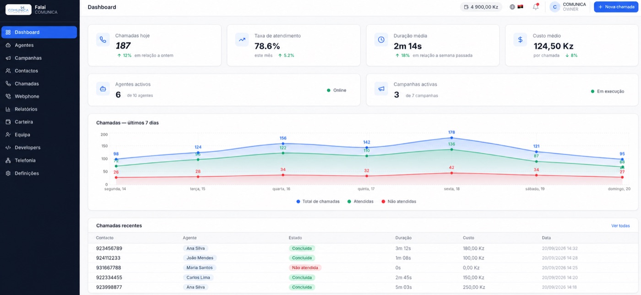Click the 78.6% attendance rate value
This screenshot has height=295, width=641.
267,46
